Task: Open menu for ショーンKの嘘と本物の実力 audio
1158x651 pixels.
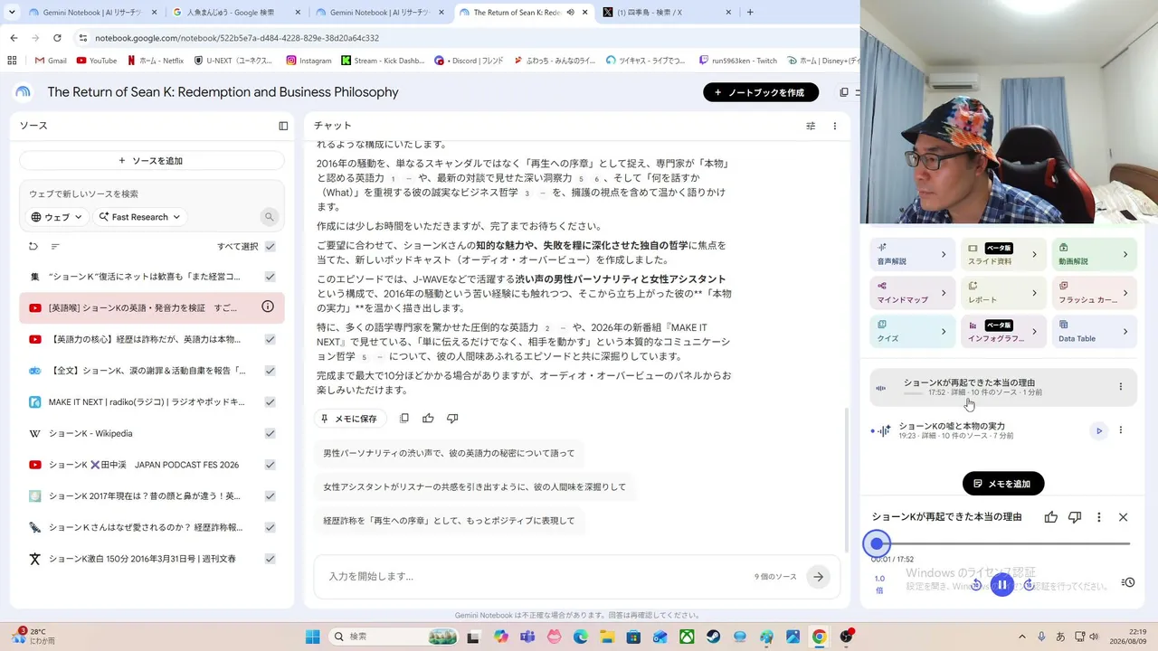Action: tap(1120, 430)
